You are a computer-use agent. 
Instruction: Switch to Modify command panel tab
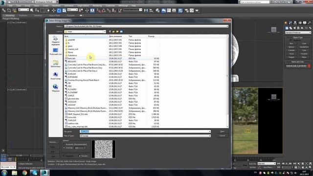click(x=291, y=23)
